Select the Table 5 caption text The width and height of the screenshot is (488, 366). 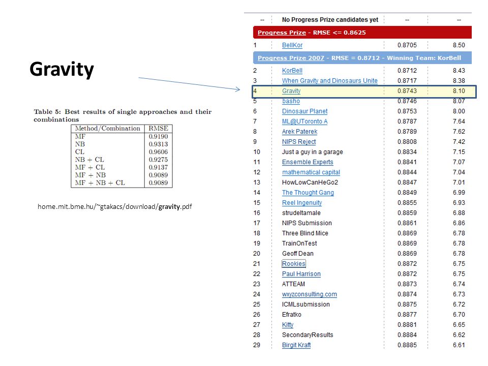click(x=123, y=115)
